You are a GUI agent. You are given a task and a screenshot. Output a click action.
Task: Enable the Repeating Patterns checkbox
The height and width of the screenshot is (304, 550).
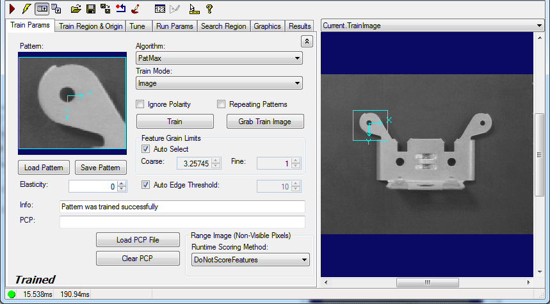pyautogui.click(x=221, y=104)
